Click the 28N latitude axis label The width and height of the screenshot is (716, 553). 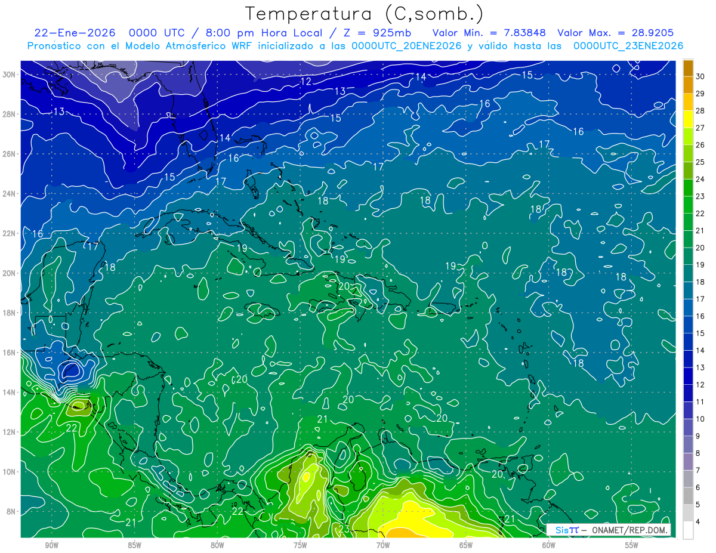pyautogui.click(x=9, y=114)
